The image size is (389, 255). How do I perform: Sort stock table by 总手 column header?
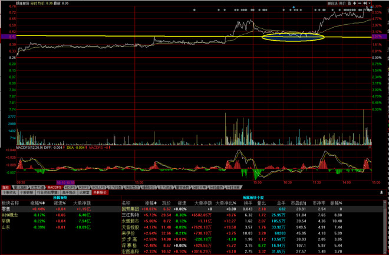(281, 203)
